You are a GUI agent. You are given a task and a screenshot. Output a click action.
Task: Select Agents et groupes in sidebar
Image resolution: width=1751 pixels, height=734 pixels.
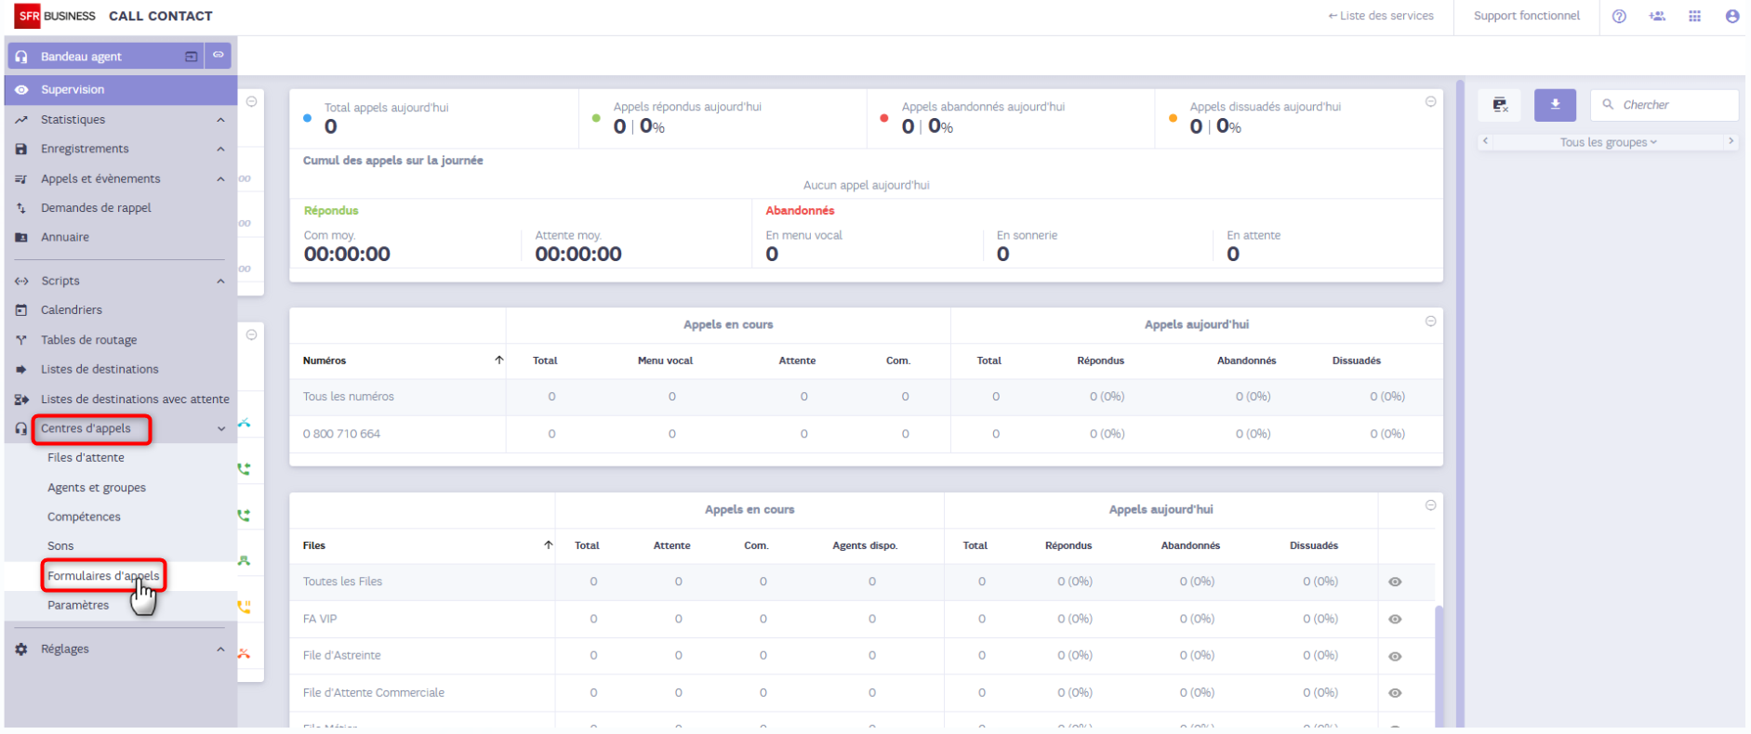[x=97, y=488]
